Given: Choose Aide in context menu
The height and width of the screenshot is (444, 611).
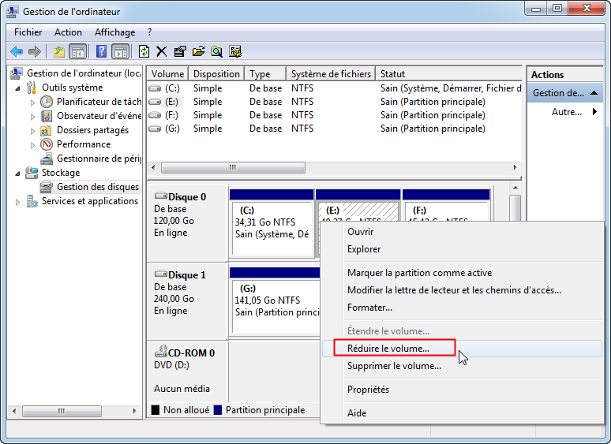Looking at the screenshot, I should pyautogui.click(x=462, y=413).
